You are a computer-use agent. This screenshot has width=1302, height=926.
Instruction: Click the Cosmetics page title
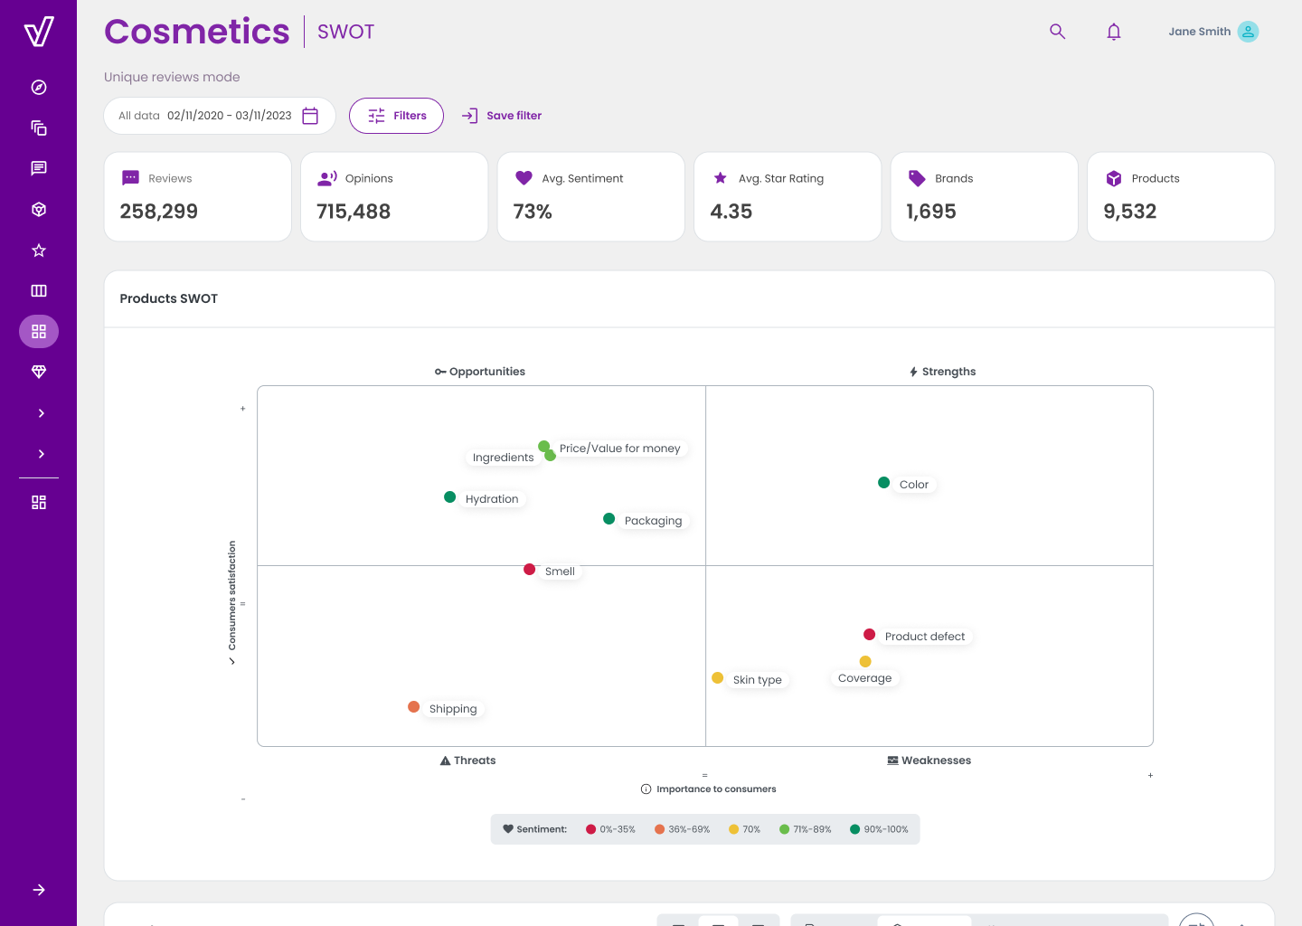pos(197,32)
